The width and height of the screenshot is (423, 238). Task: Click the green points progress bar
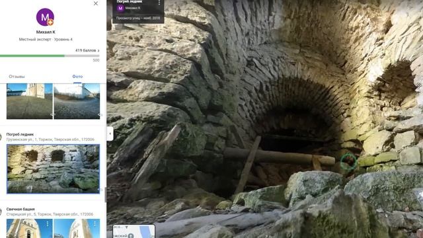(x=50, y=56)
